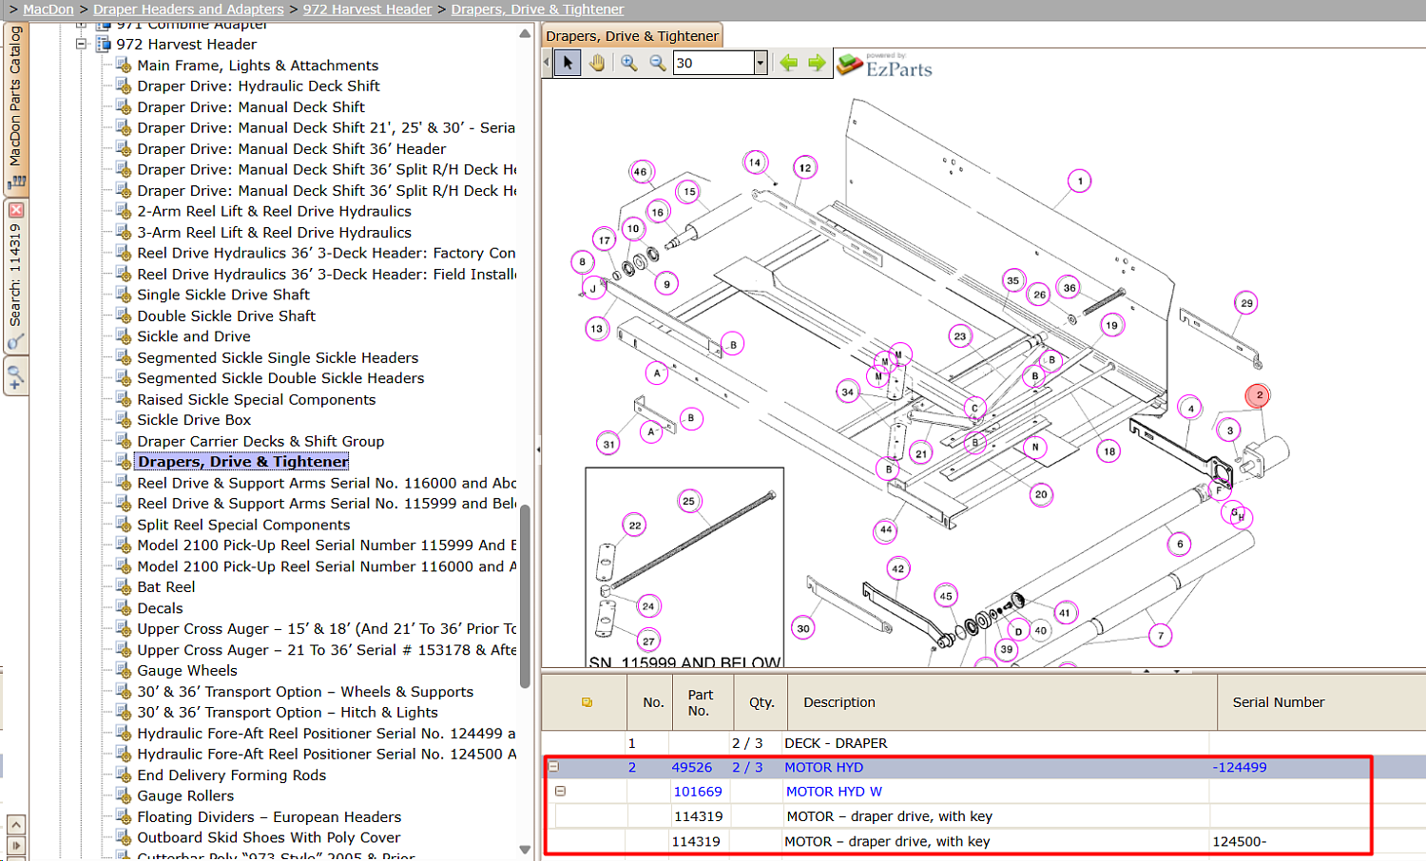
Task: Go to next diagram with green right arrow
Action: pyautogui.click(x=817, y=63)
